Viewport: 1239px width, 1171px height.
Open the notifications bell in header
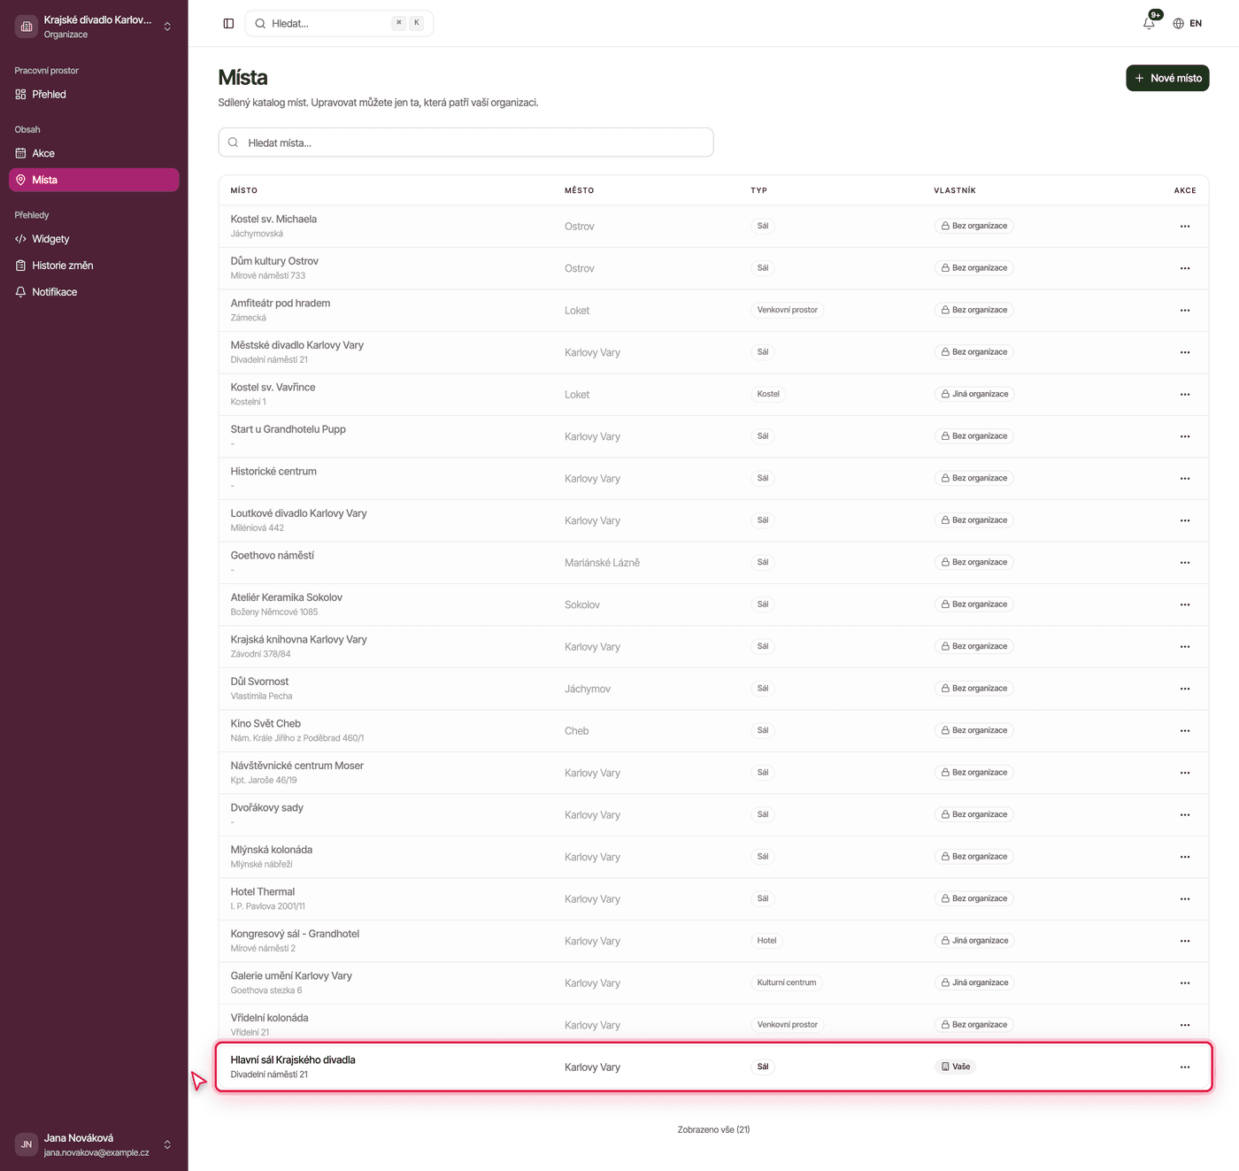click(x=1150, y=23)
